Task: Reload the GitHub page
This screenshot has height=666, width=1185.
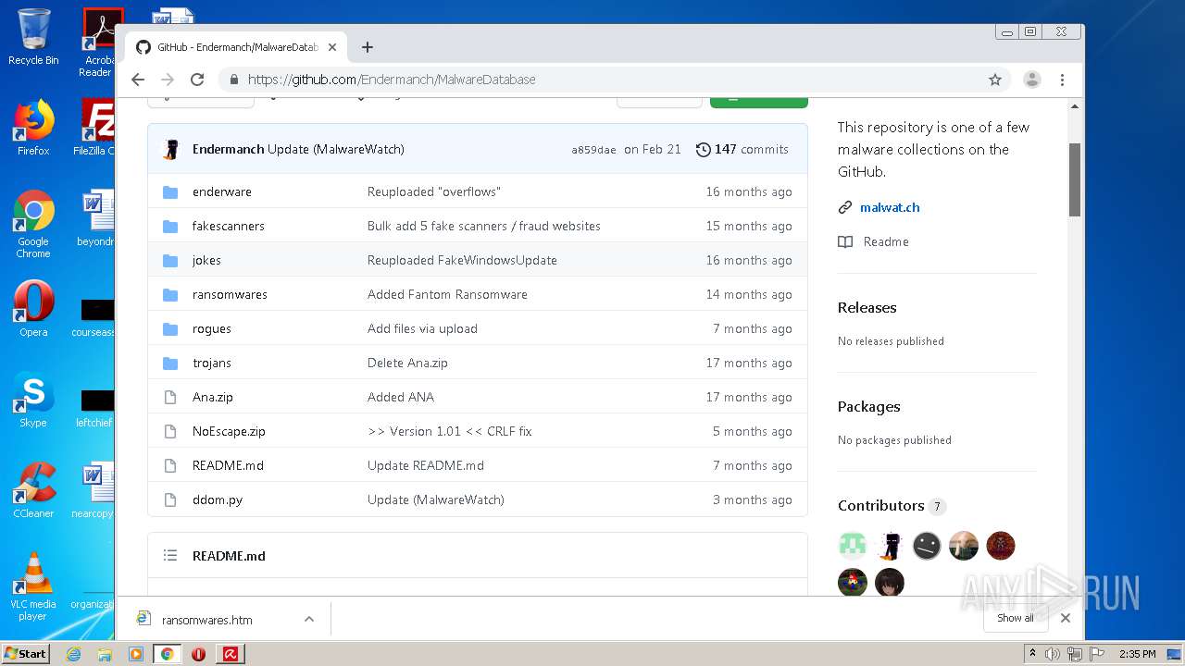Action: click(x=197, y=80)
